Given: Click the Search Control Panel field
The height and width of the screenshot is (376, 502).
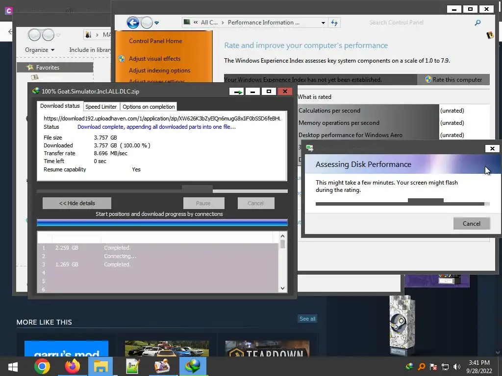Looking at the screenshot, I should click(x=418, y=23).
